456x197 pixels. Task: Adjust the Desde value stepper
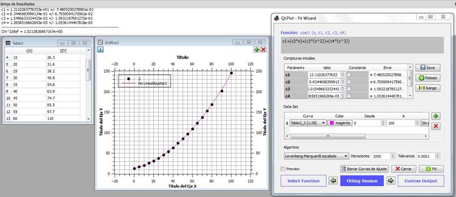[x=384, y=123]
